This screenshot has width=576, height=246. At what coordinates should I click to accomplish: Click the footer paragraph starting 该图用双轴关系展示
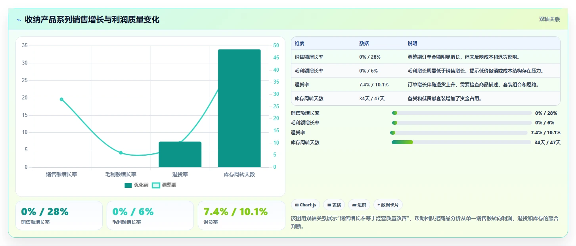point(425,223)
